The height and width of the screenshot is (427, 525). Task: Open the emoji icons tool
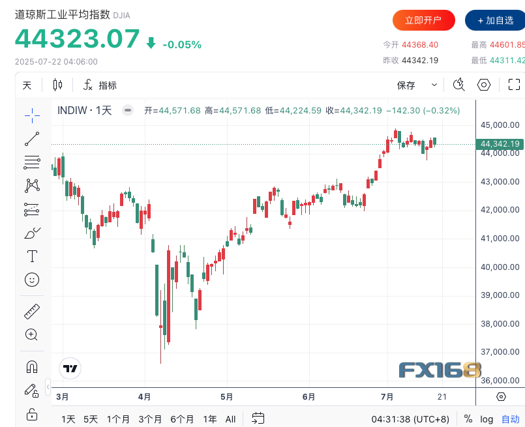point(31,279)
